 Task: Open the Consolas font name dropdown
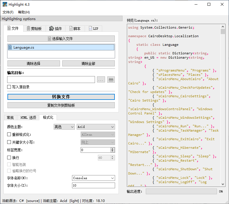pyautogui.click(x=94, y=178)
